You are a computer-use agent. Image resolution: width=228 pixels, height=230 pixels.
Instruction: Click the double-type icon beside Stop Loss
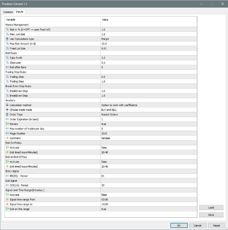click(7, 62)
